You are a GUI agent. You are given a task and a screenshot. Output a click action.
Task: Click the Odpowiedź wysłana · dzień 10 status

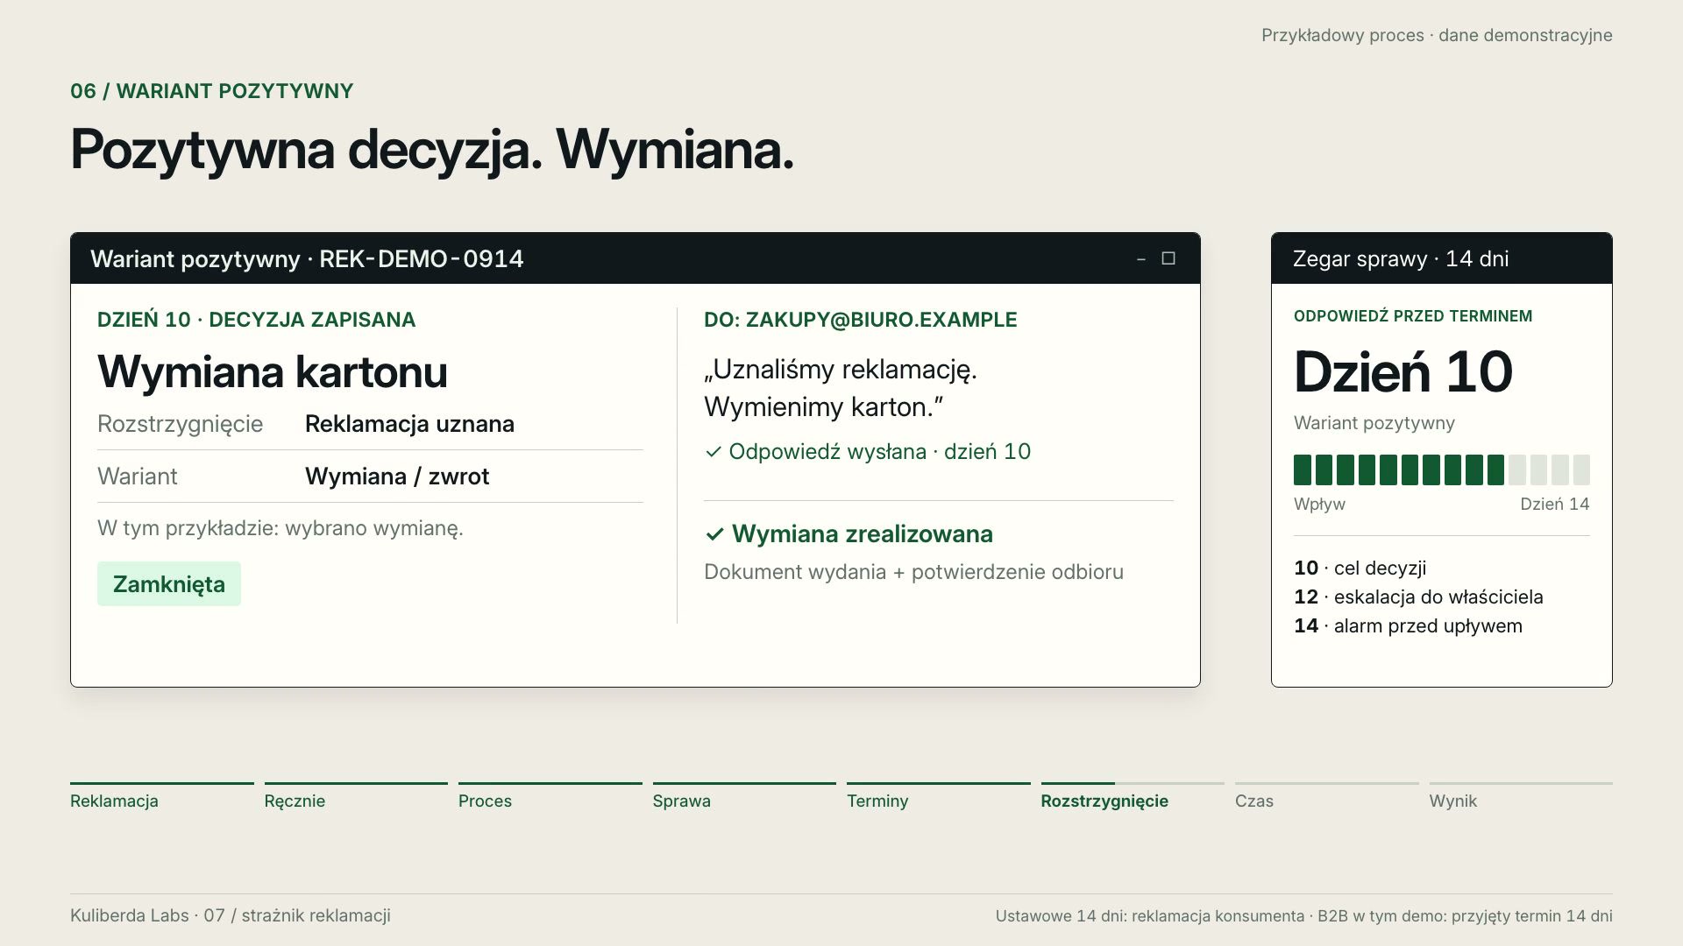[x=868, y=452]
